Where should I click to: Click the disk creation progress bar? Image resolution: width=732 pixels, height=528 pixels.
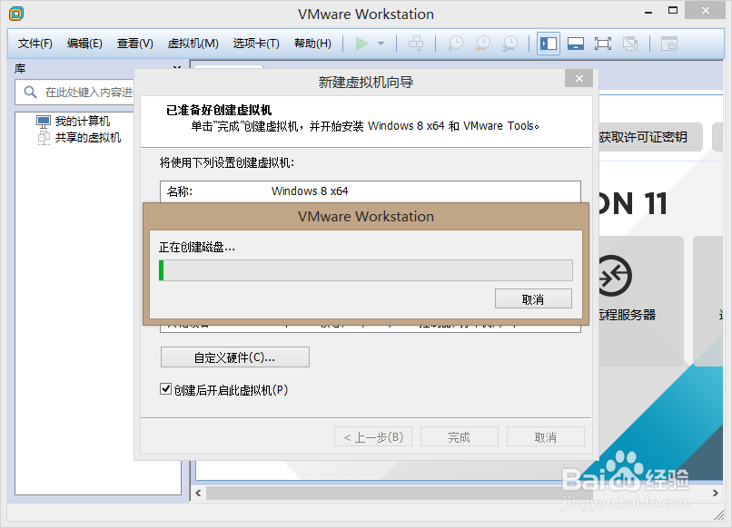tap(365, 270)
